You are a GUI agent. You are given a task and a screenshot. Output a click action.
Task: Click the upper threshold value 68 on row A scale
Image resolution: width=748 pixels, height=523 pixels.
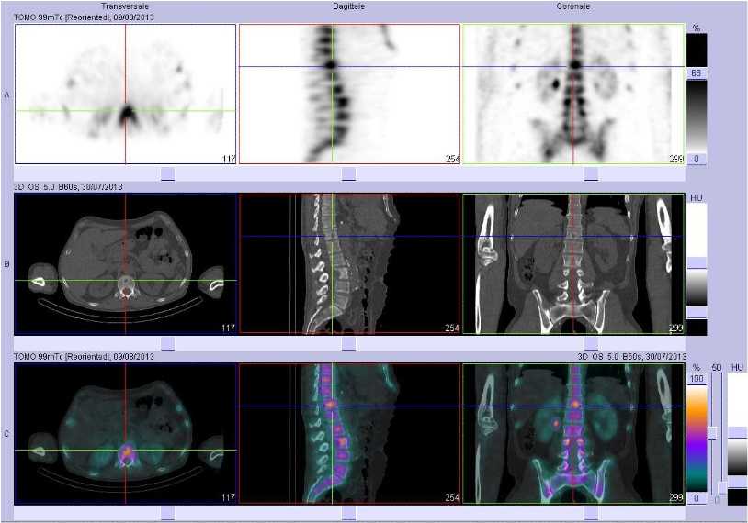(x=697, y=73)
